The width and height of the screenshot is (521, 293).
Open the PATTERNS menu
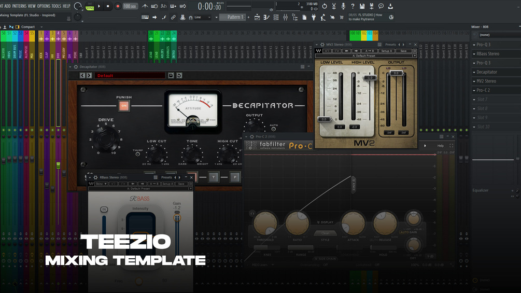tap(19, 6)
